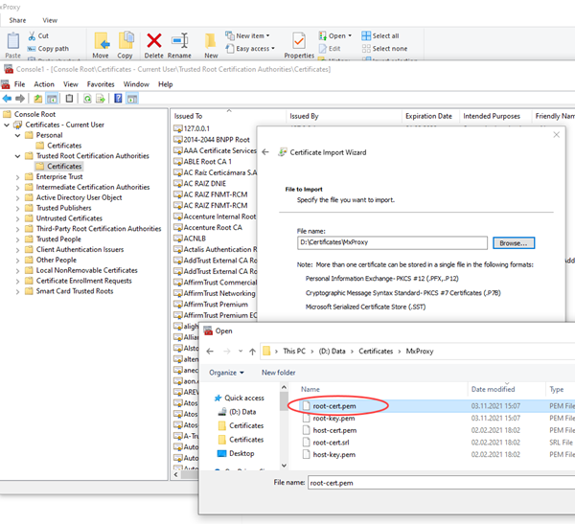Open the Organize dropdown in Open dialog
The width and height of the screenshot is (575, 524).
[226, 372]
